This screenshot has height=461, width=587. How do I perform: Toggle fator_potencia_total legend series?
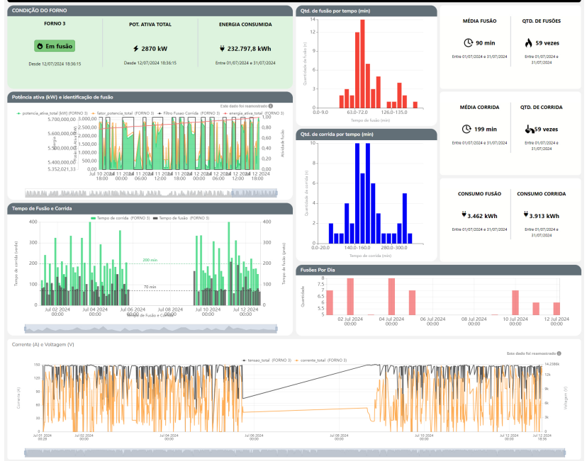(x=123, y=113)
